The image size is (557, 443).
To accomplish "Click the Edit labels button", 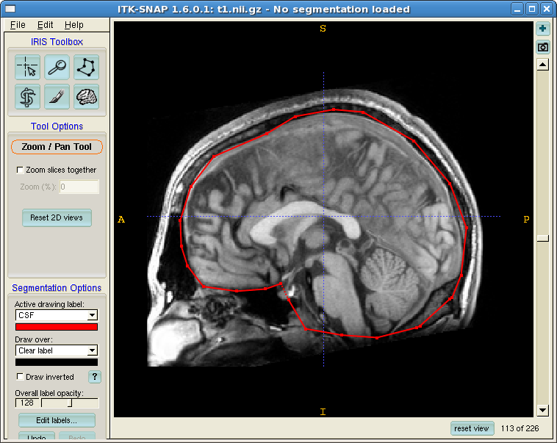I will pos(57,421).
